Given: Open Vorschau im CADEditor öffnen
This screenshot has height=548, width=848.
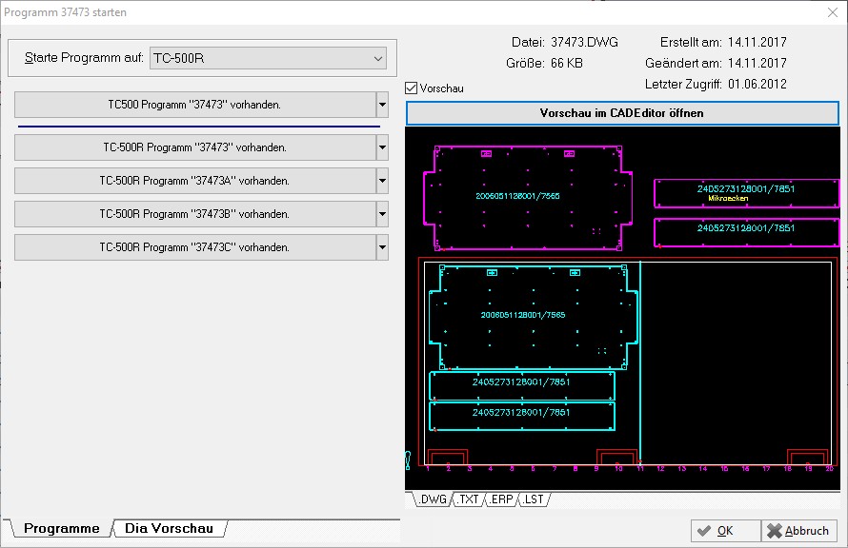Looking at the screenshot, I should (622, 113).
